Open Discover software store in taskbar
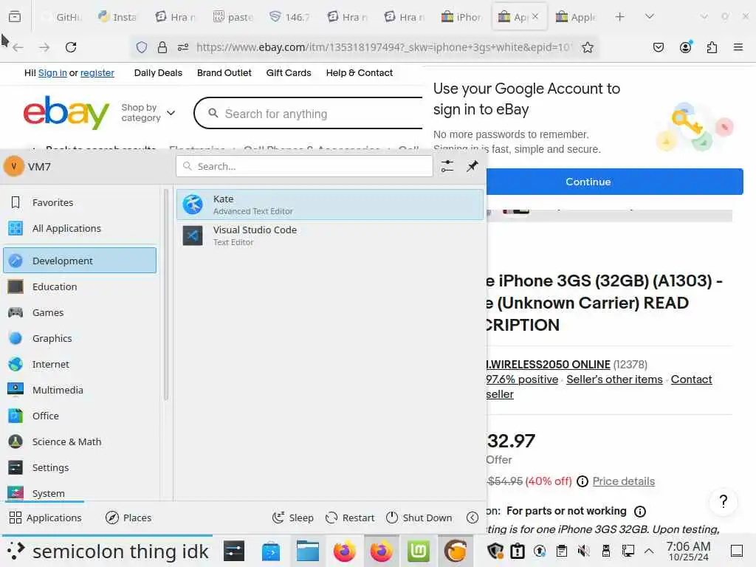Screen dimensions: 756x567 coord(271,551)
